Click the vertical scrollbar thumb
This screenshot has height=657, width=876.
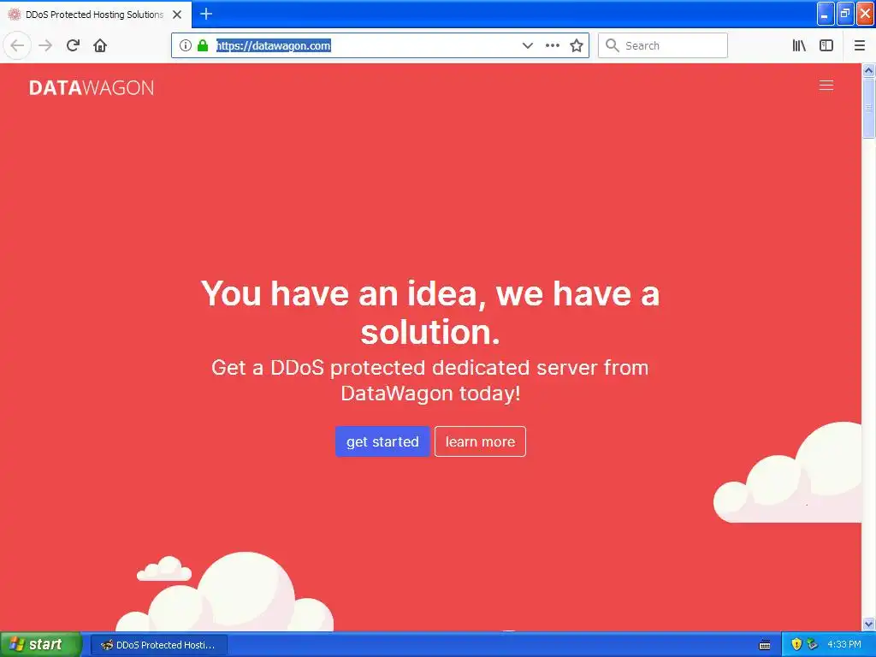click(869, 108)
